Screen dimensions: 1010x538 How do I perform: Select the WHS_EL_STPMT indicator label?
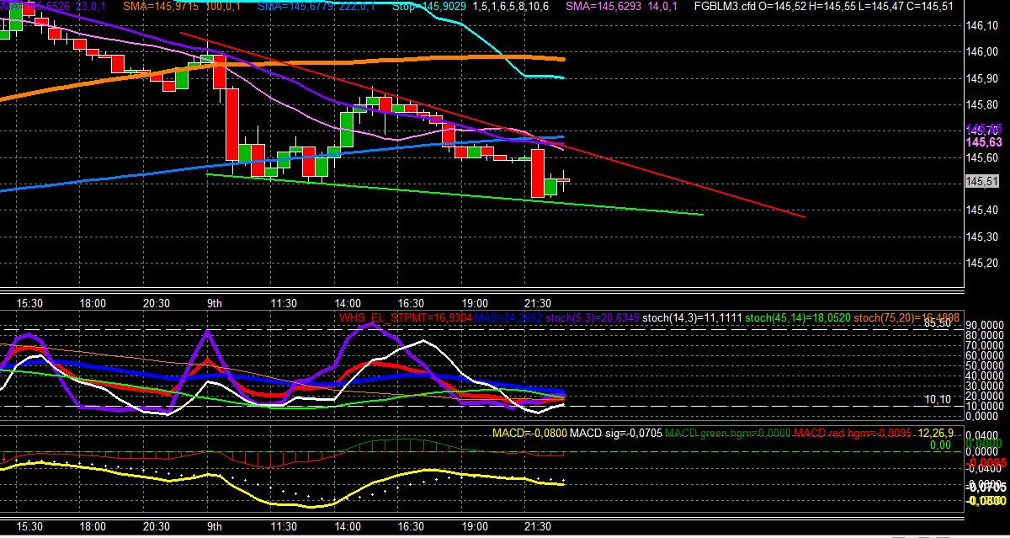tap(403, 318)
